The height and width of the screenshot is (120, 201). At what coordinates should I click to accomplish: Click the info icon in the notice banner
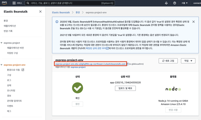coord(57,22)
